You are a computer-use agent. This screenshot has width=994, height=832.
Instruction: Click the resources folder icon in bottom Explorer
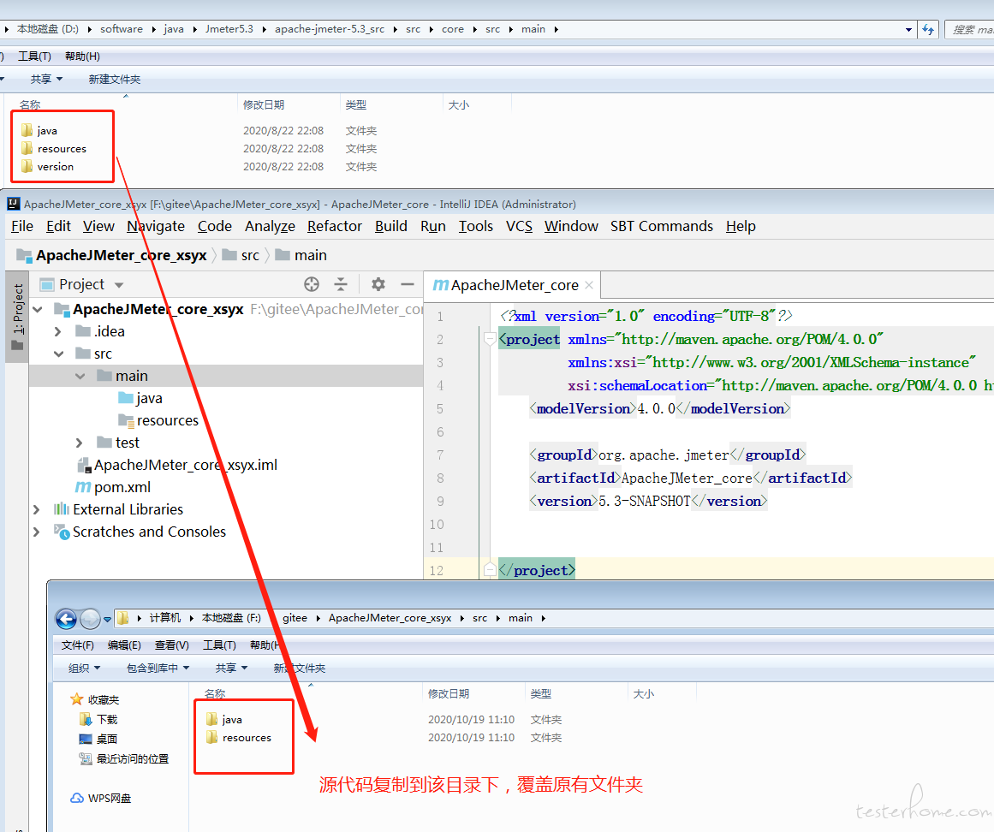tap(211, 738)
